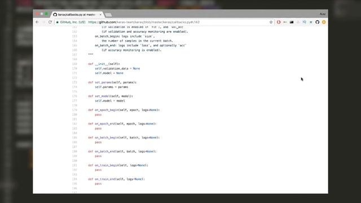Click line number for def on_train_end
The width and height of the screenshot is (361, 203).
74,179
